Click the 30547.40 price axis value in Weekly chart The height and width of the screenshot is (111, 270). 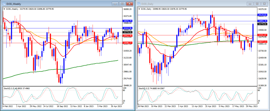[x=128, y=65]
